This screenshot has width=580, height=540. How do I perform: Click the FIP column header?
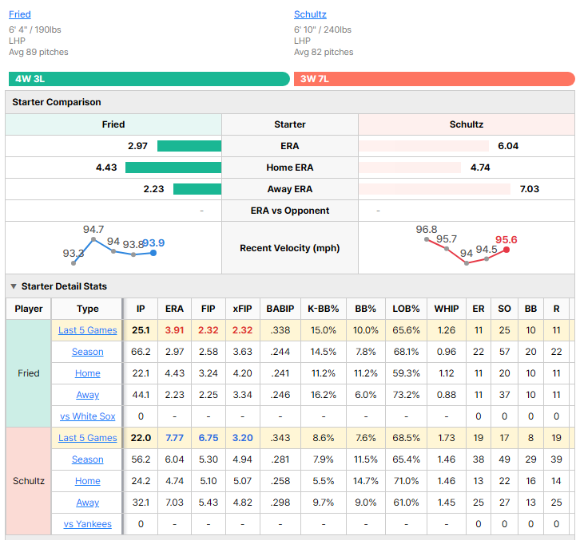tap(209, 309)
